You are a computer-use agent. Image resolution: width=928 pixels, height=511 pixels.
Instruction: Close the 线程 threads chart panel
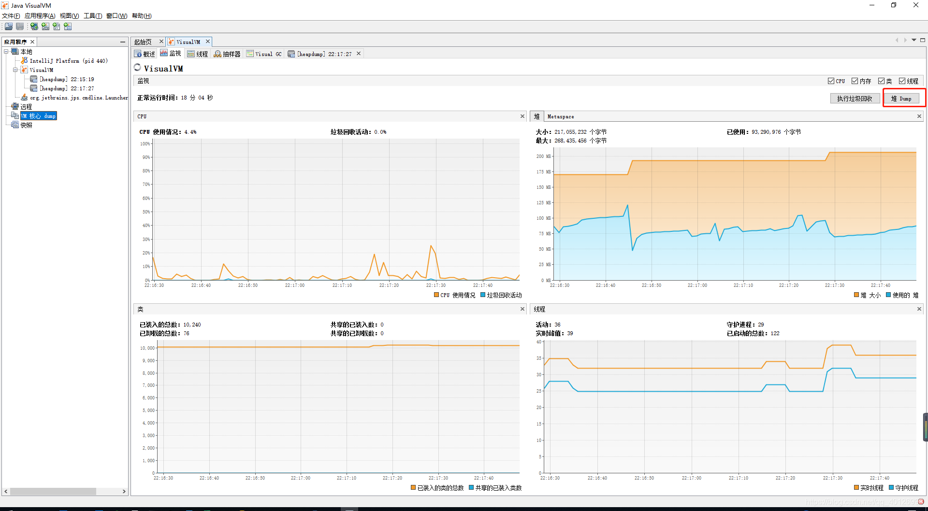919,309
